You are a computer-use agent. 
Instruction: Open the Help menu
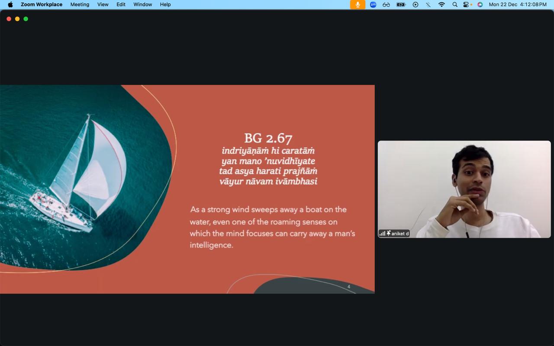[x=165, y=4]
